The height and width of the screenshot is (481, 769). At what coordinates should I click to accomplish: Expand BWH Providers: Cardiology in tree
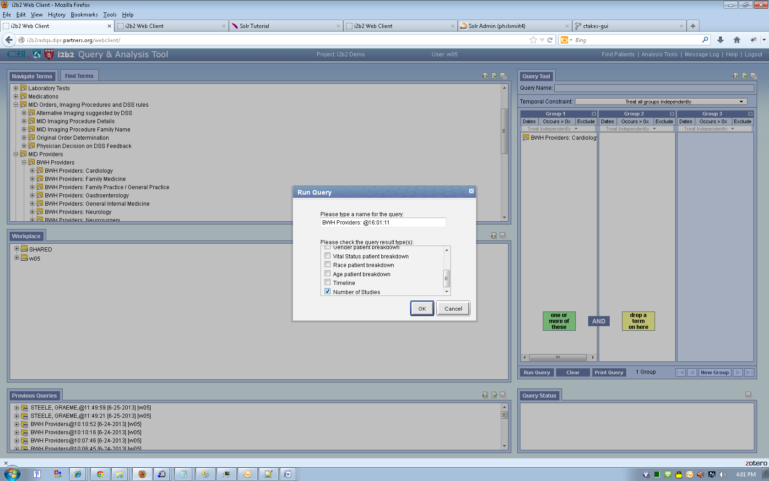click(32, 170)
